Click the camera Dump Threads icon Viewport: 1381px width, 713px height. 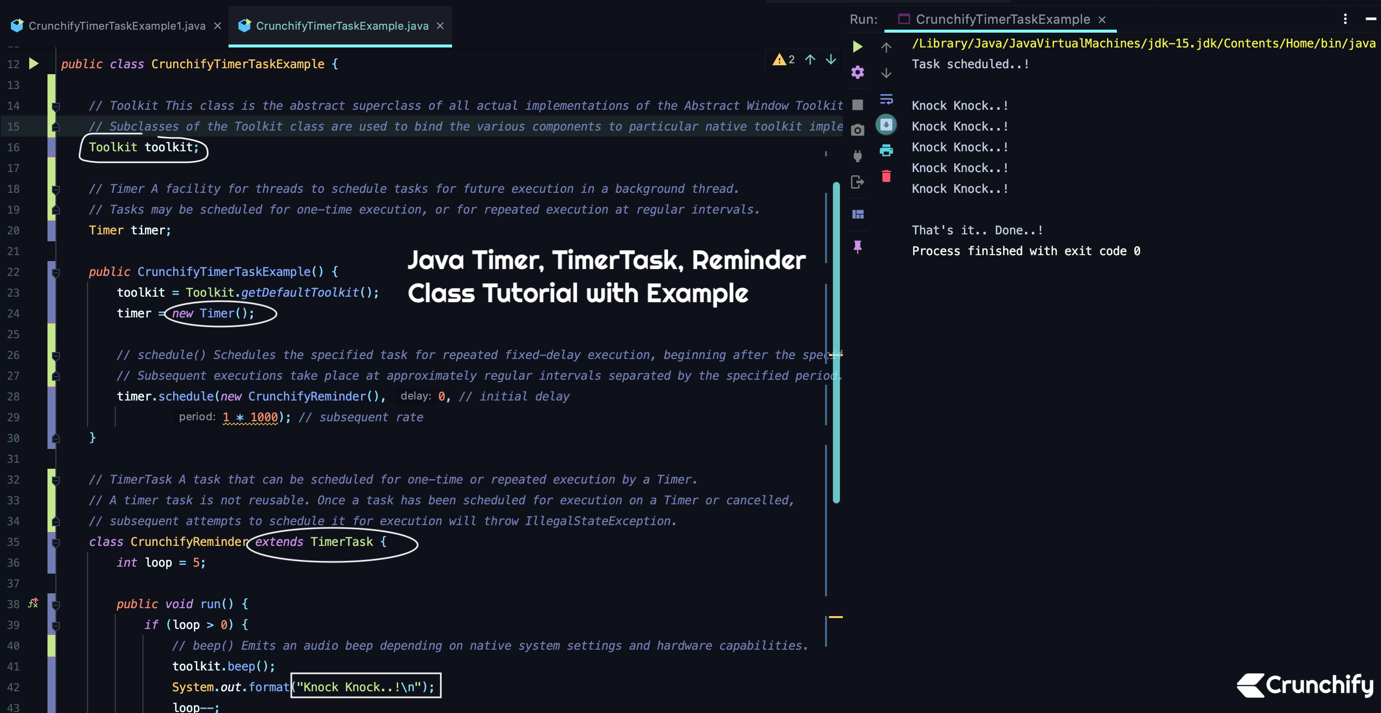[x=857, y=130]
